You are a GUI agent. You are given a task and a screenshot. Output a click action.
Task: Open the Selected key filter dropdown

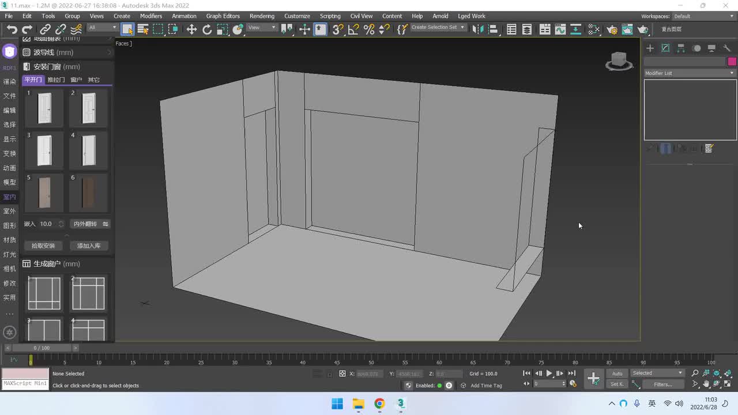tap(657, 373)
